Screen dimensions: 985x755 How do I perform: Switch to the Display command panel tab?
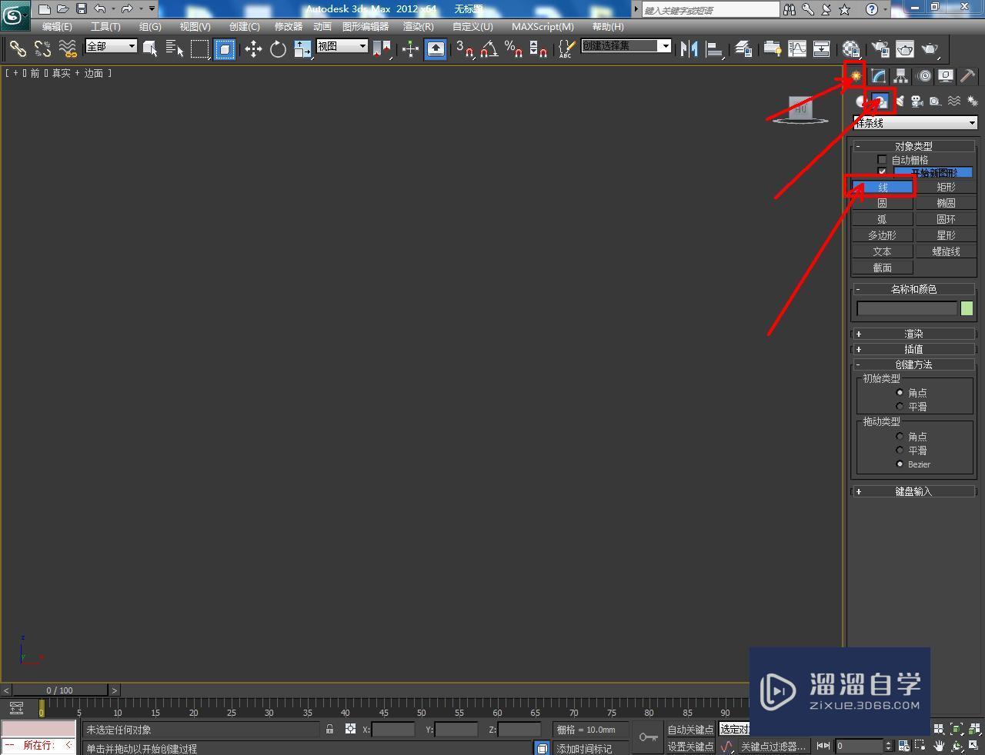(946, 75)
